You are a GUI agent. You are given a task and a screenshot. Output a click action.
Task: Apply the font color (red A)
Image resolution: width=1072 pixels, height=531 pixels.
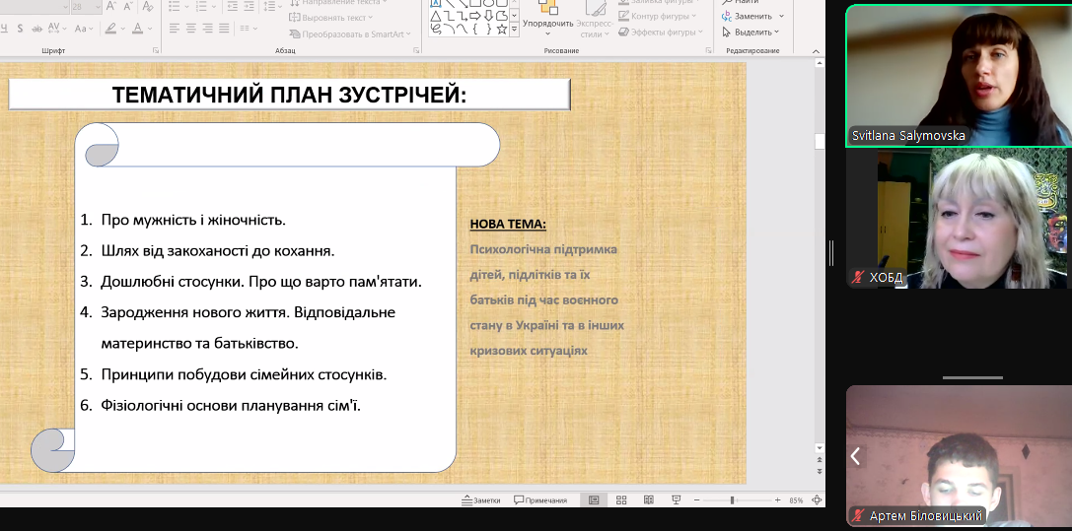coord(138,29)
